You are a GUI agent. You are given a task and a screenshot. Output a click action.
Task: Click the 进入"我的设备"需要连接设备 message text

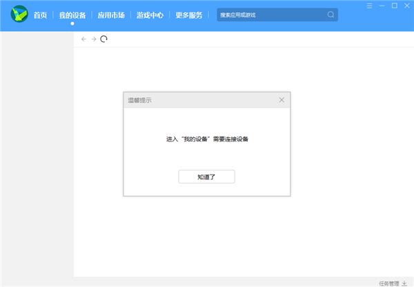click(x=207, y=139)
